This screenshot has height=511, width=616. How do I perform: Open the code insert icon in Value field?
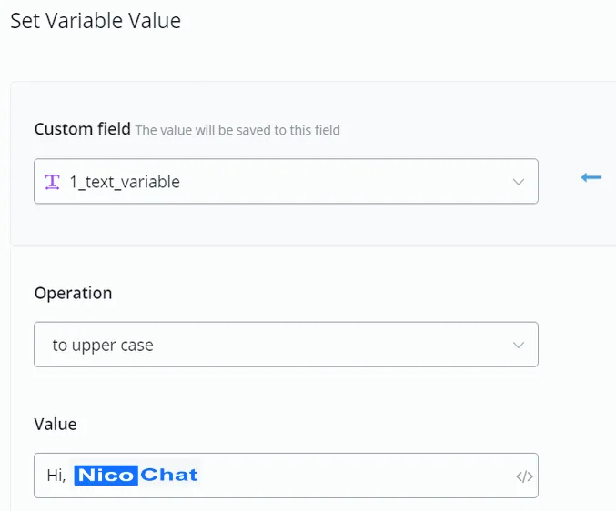524,476
